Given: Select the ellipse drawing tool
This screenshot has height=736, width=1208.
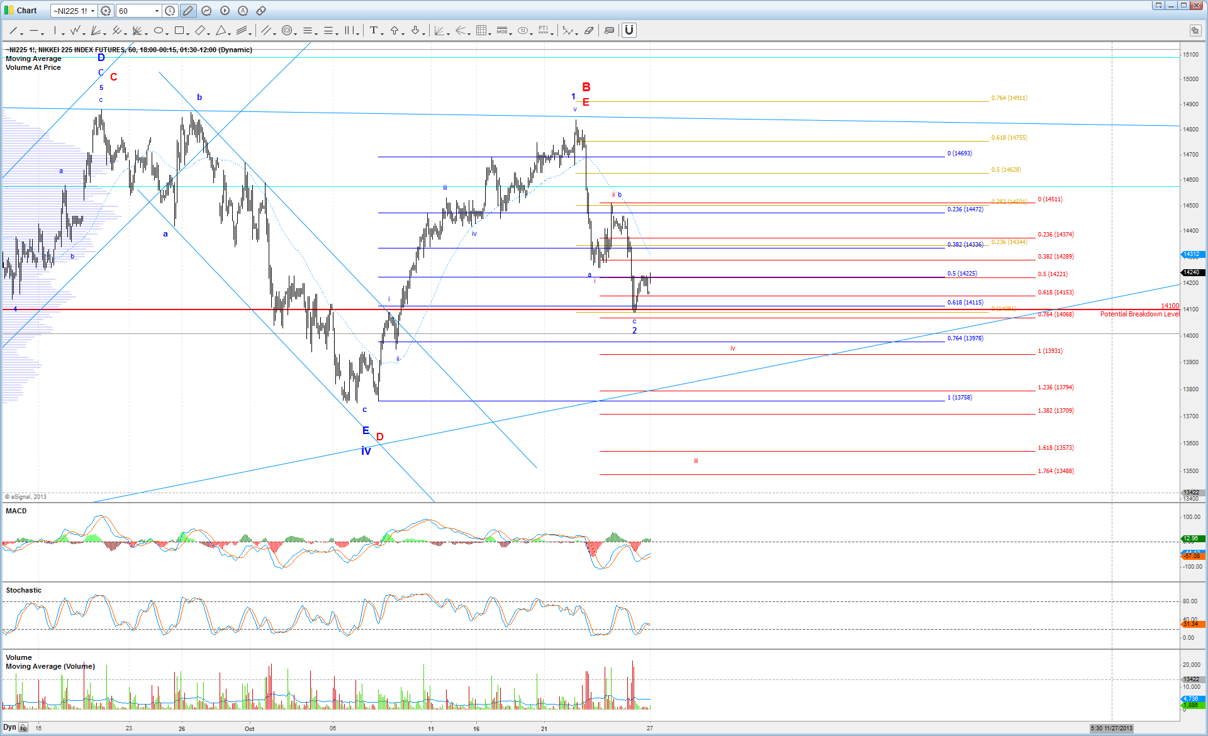Looking at the screenshot, I should pyautogui.click(x=159, y=30).
